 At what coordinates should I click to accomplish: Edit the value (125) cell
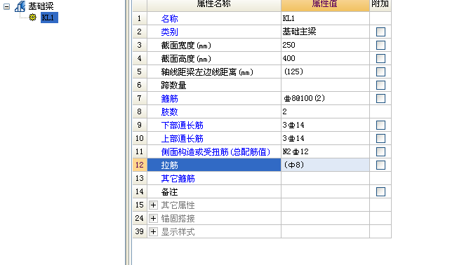[325, 72]
